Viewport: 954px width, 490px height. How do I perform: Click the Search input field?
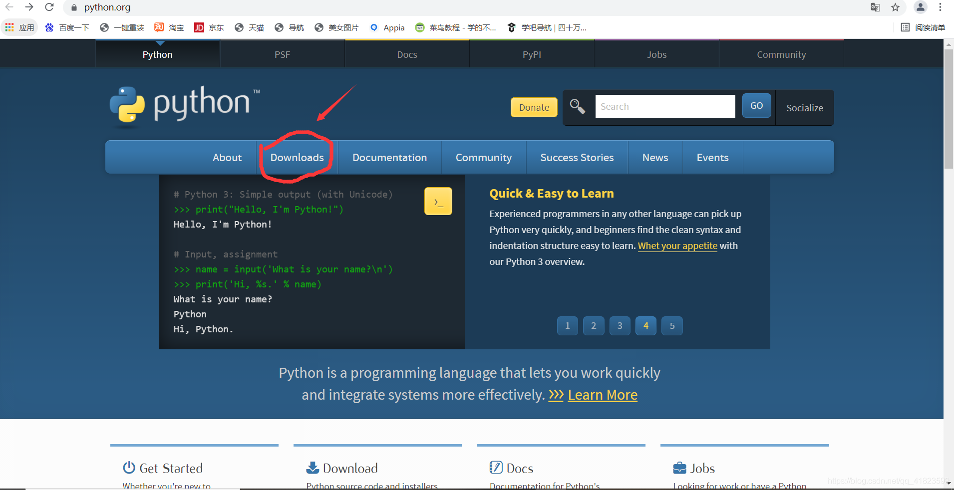[x=665, y=106]
